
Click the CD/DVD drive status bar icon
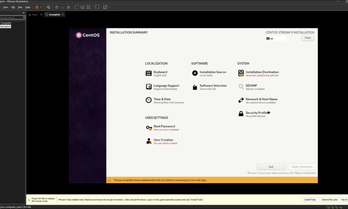tap(332, 207)
